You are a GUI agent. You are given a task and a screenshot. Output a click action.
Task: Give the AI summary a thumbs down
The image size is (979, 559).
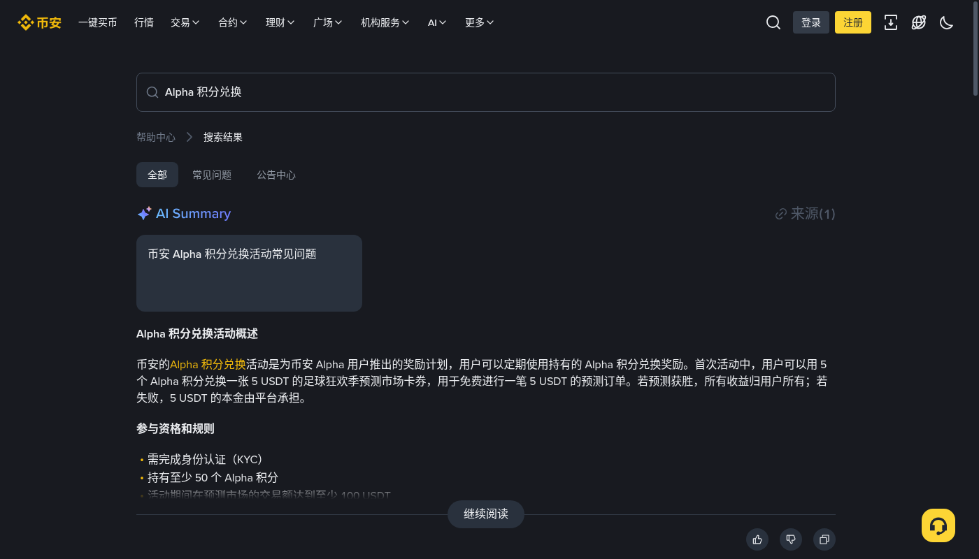coord(791,539)
